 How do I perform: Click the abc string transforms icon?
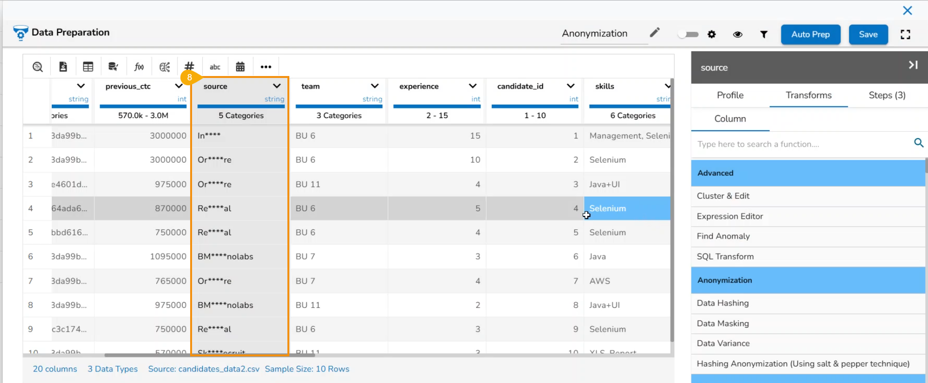click(215, 67)
